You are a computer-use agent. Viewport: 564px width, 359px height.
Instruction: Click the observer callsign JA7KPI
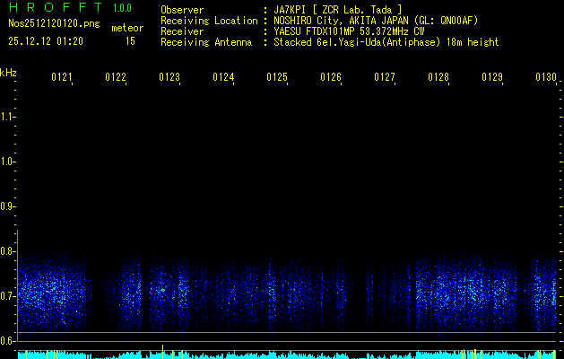coord(292,10)
